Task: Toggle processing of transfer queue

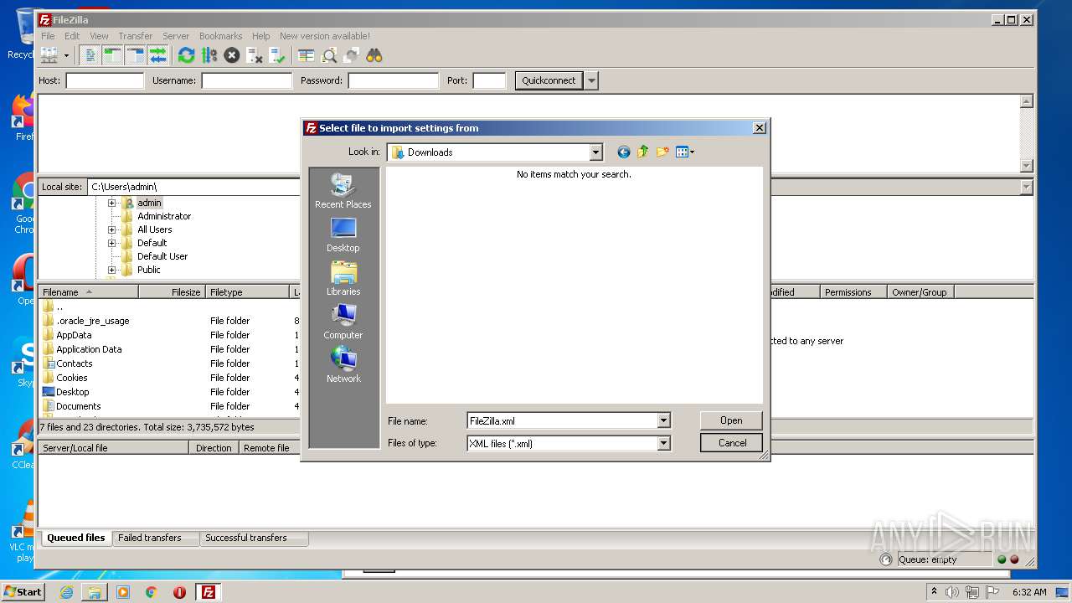Action: pyautogui.click(x=209, y=55)
